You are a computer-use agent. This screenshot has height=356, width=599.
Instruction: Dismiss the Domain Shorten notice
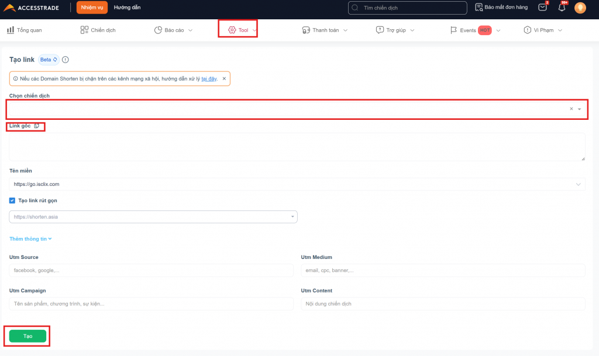click(x=224, y=78)
